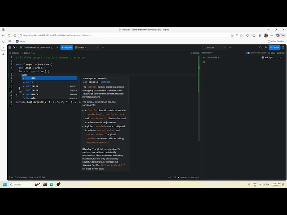Click the blue Publish button
287x215 pixels.
[274, 47]
